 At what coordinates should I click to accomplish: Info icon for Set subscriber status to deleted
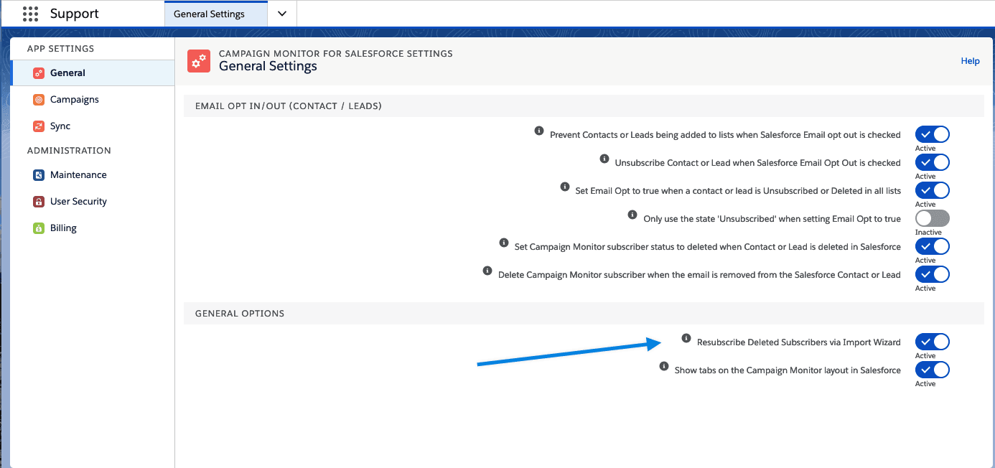503,243
